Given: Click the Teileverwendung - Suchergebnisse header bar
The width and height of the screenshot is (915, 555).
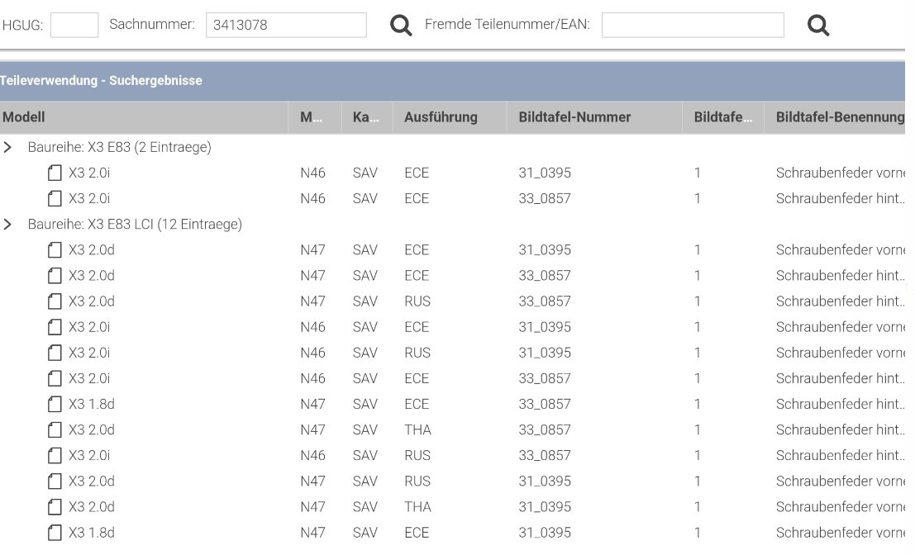Looking at the screenshot, I should pos(101,80).
